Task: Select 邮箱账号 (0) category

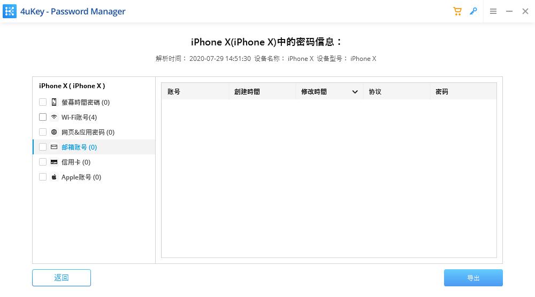Action: 94,147
